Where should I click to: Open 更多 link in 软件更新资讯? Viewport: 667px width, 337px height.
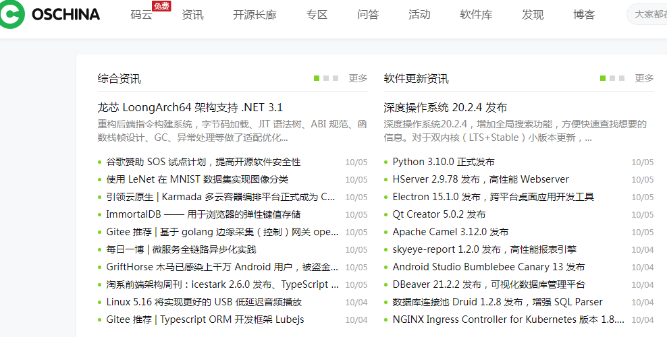tap(645, 78)
